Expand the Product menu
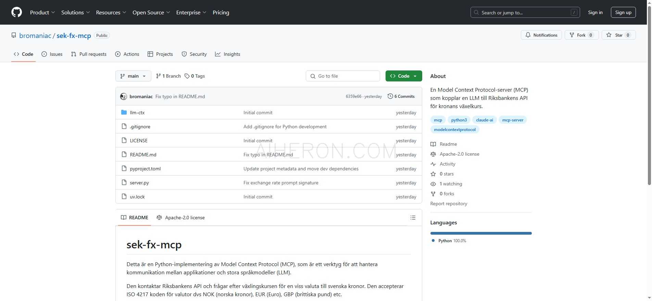This screenshot has width=652, height=301. tap(42, 12)
